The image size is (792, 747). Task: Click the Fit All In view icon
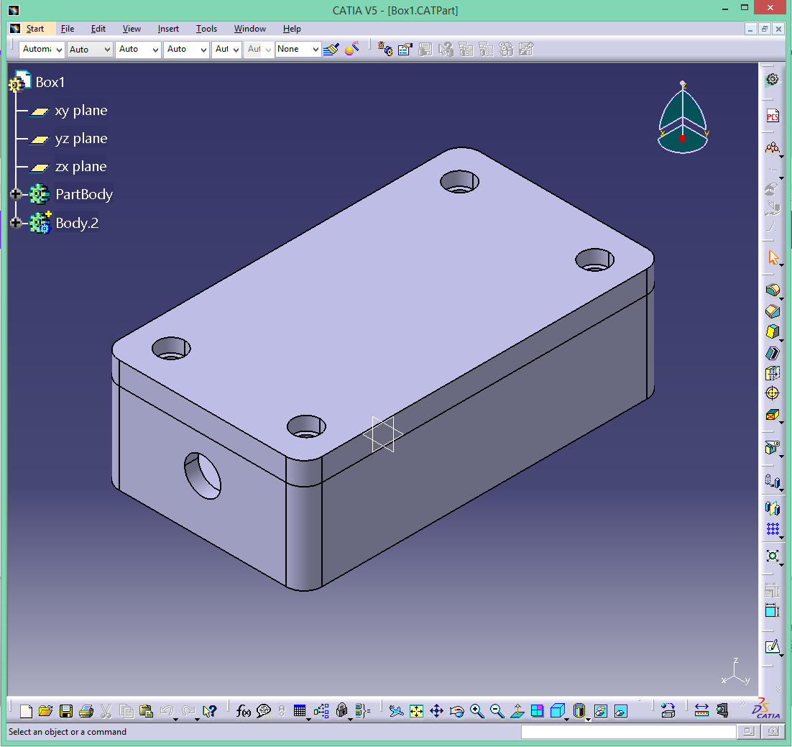[416, 711]
